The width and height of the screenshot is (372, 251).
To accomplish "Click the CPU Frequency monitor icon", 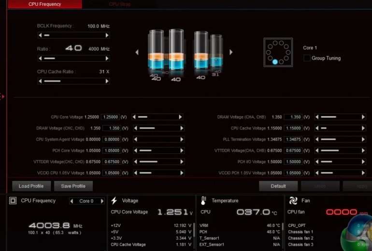I will click(x=13, y=201).
